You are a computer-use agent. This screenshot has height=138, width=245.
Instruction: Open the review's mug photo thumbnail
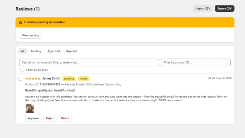(x=30, y=109)
